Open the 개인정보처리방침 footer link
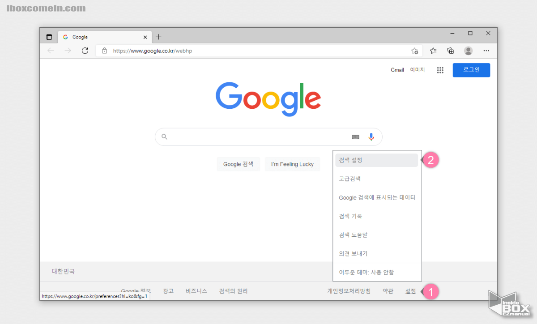537x324 pixels. [349, 291]
